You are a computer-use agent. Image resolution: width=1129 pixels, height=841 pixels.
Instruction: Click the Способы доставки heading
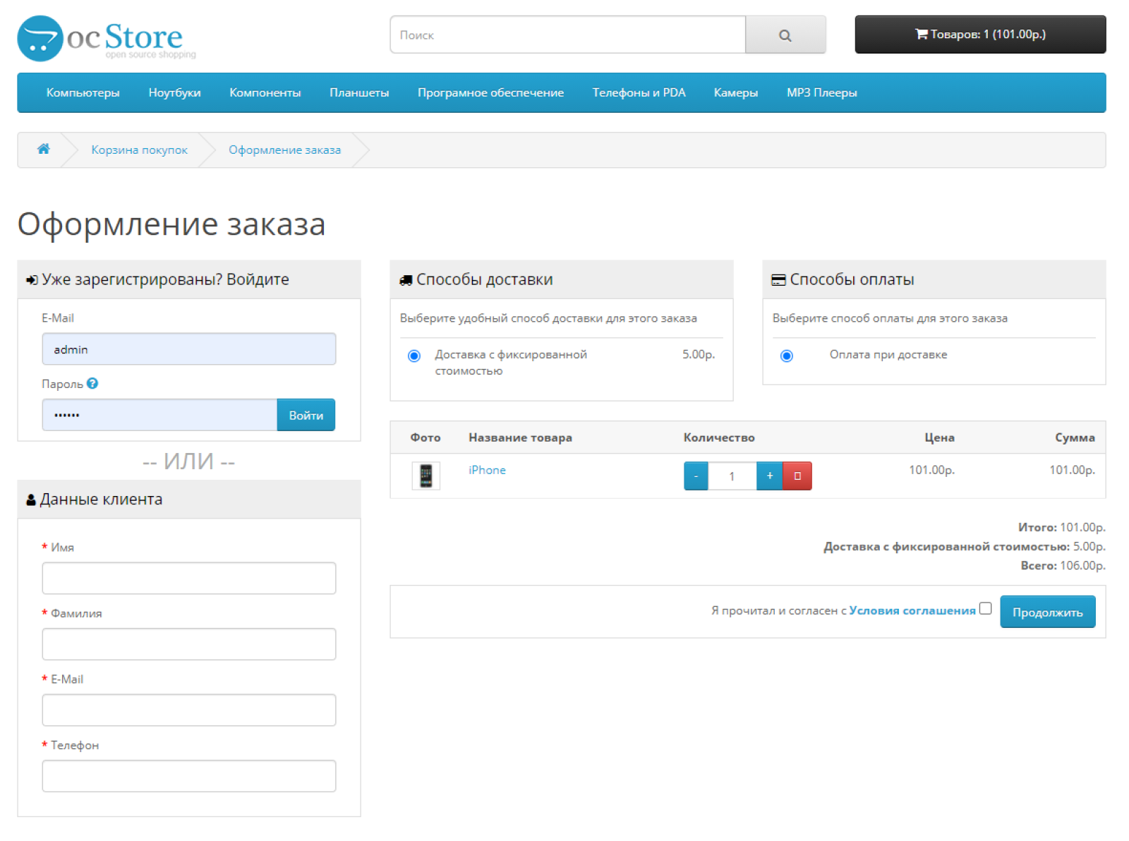point(484,279)
